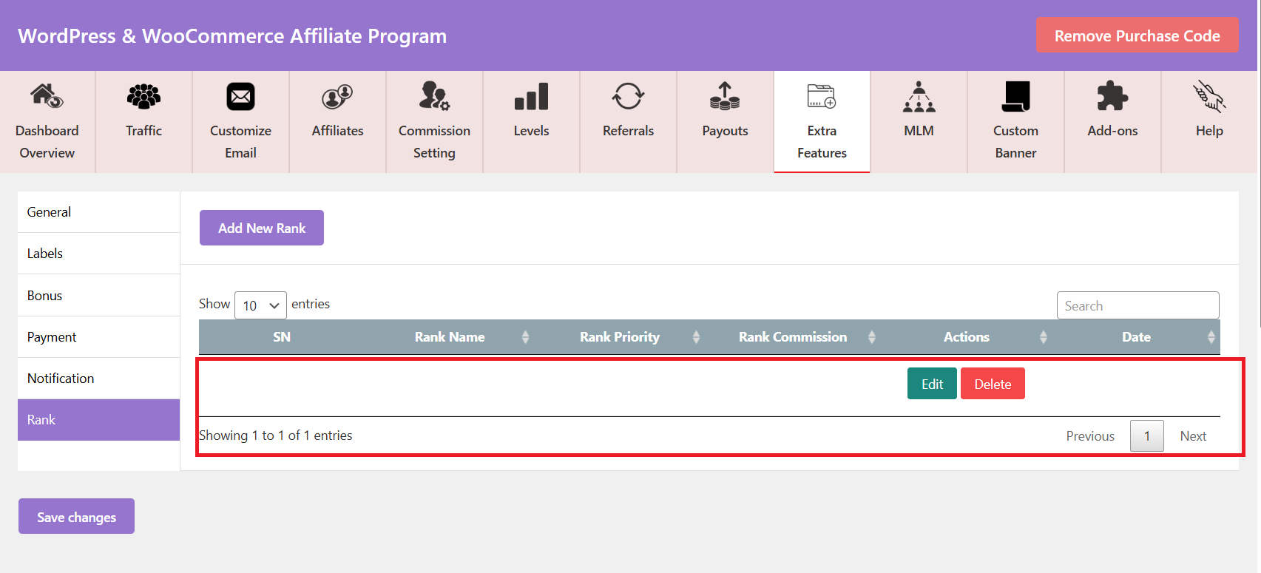Open the MLM hierarchy icon
The image size is (1261, 573).
(919, 96)
